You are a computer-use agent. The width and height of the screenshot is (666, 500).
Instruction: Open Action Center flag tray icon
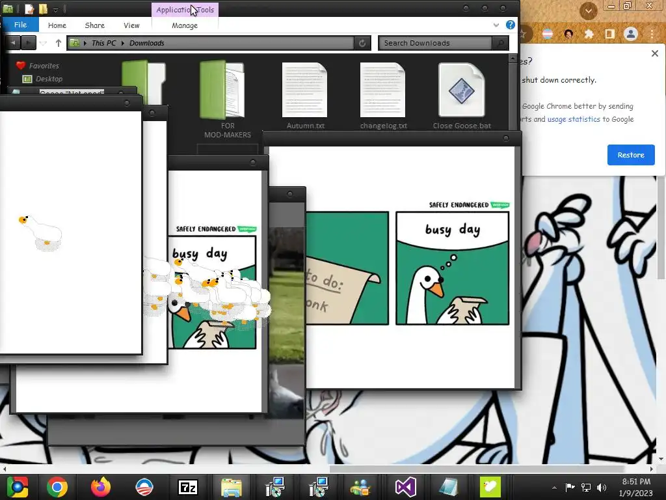click(570, 487)
